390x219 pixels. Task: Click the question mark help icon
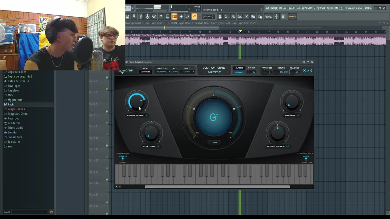click(161, 16)
